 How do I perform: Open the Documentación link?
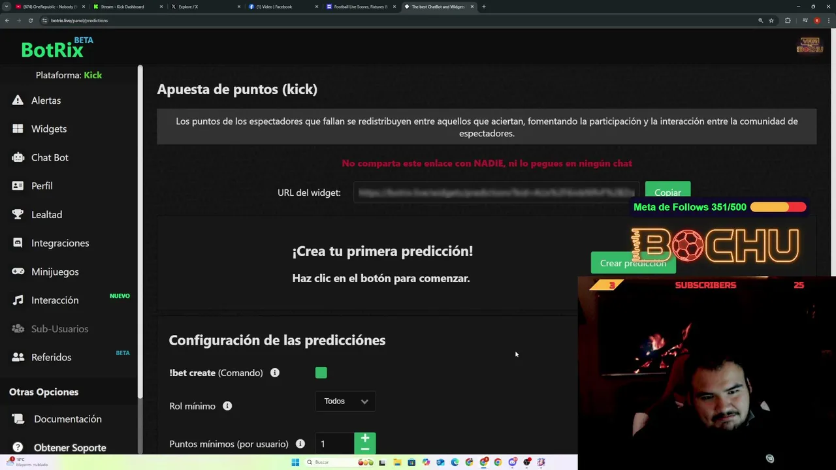pos(68,419)
